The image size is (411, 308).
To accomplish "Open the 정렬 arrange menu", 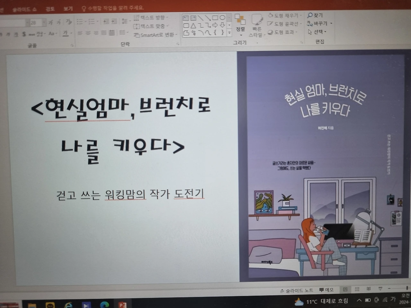I will (x=240, y=24).
